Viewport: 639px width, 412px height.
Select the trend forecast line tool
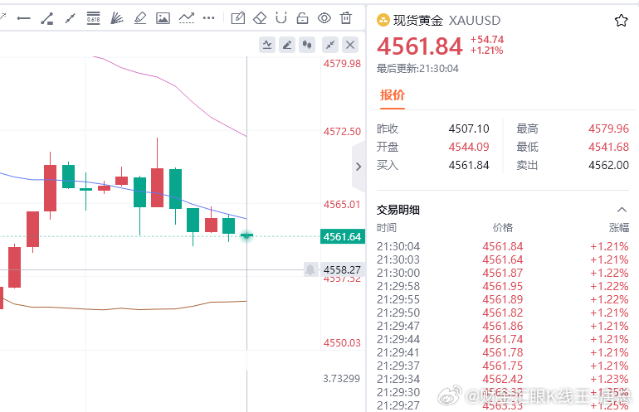point(186,18)
